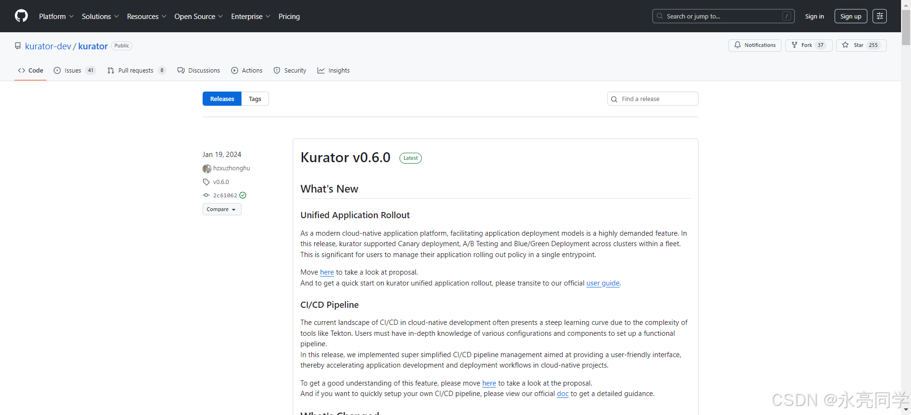The width and height of the screenshot is (911, 415).
Task: Switch to the Code tab
Action: pos(30,70)
